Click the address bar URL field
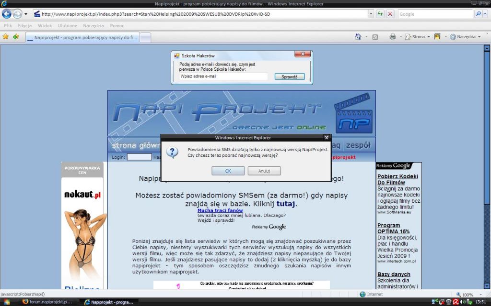This screenshot has height=306, width=491. pyautogui.click(x=200, y=14)
